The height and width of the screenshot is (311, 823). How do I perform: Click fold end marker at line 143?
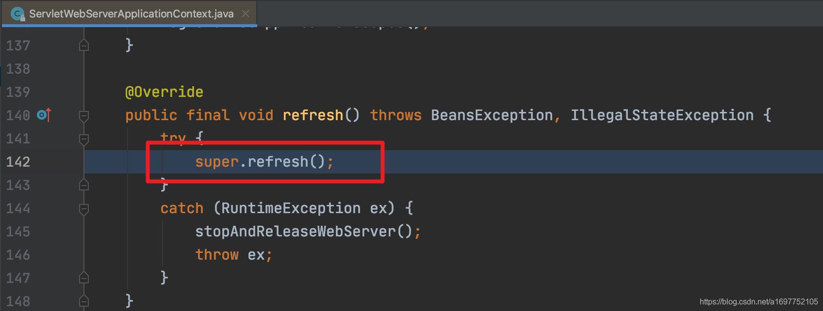click(x=84, y=186)
